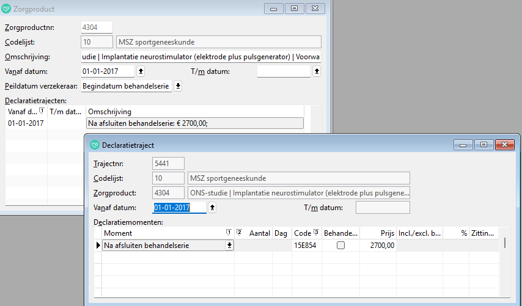Click the Moment column header
Image resolution: width=522 pixels, height=306 pixels.
(168, 233)
